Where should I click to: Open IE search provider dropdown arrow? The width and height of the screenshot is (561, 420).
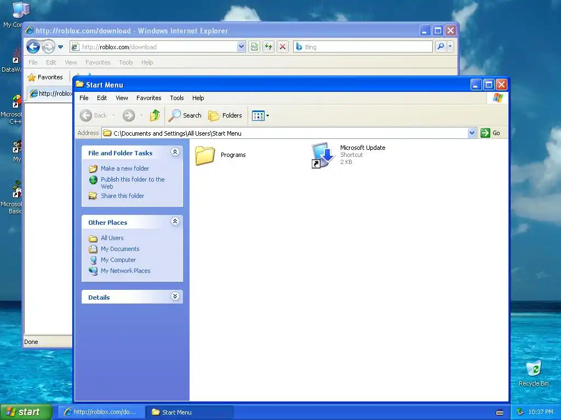point(450,46)
